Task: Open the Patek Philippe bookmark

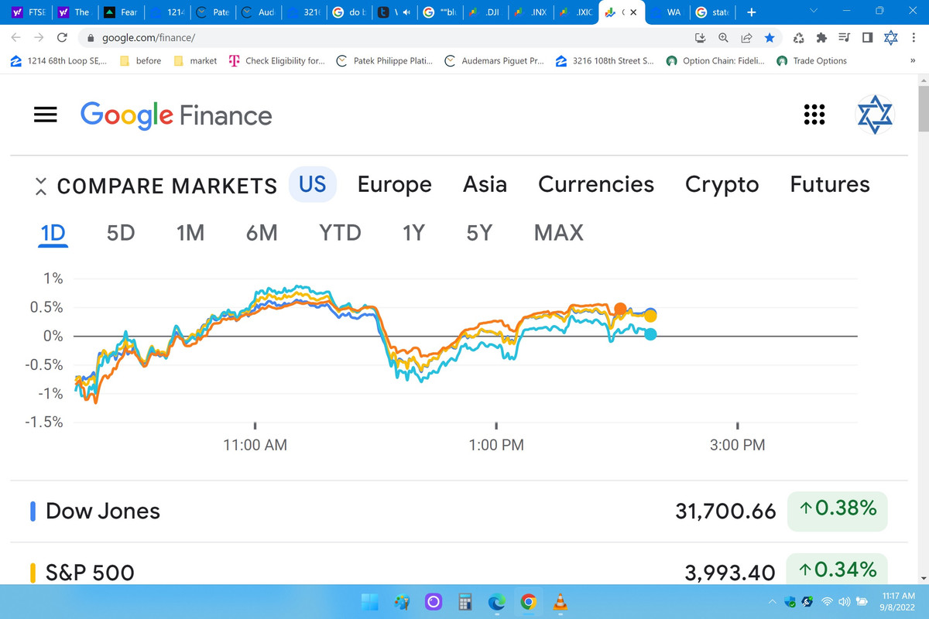Action: tap(384, 61)
